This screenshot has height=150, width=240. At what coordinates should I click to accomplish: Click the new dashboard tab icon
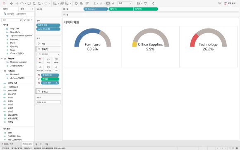(x=41, y=144)
